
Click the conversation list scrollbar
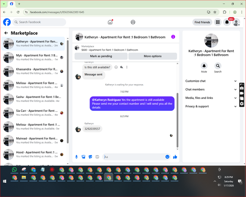click(68, 92)
